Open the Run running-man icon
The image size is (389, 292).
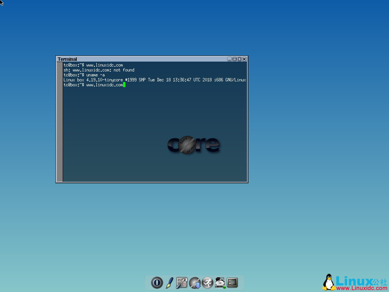pyautogui.click(x=207, y=282)
